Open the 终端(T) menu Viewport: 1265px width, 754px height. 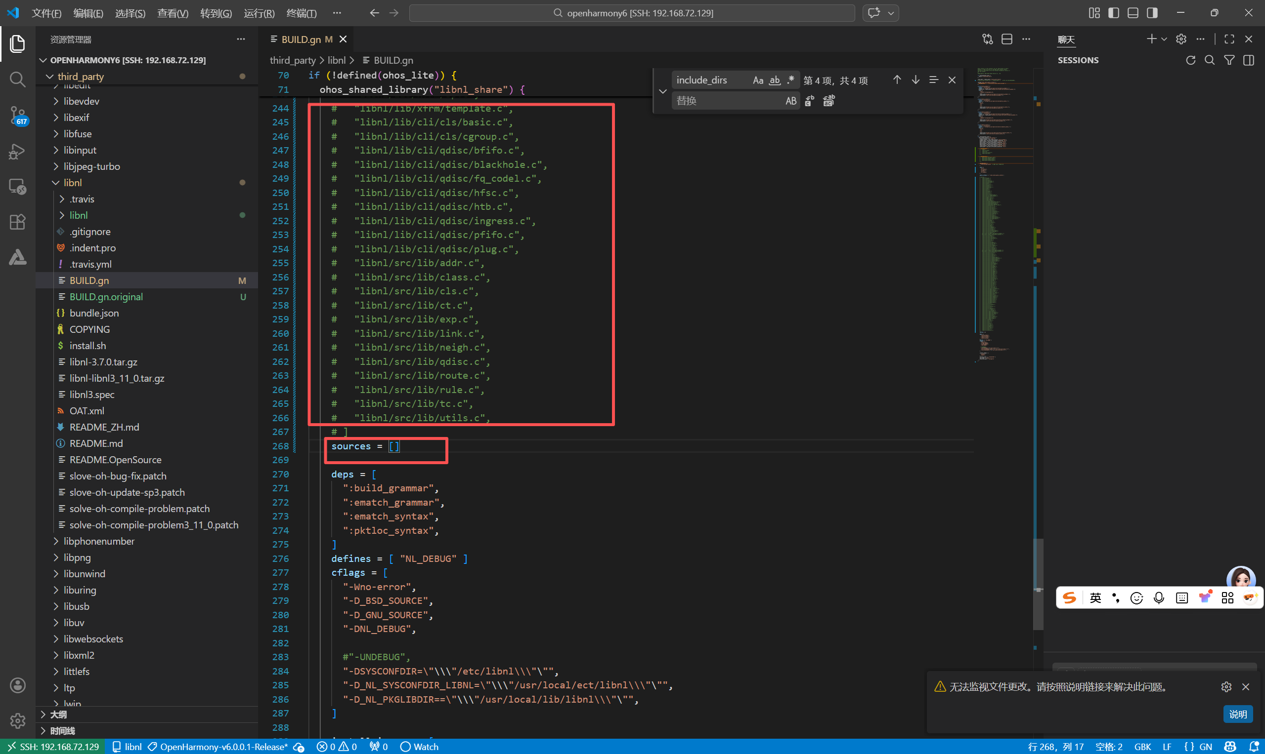[x=301, y=13]
